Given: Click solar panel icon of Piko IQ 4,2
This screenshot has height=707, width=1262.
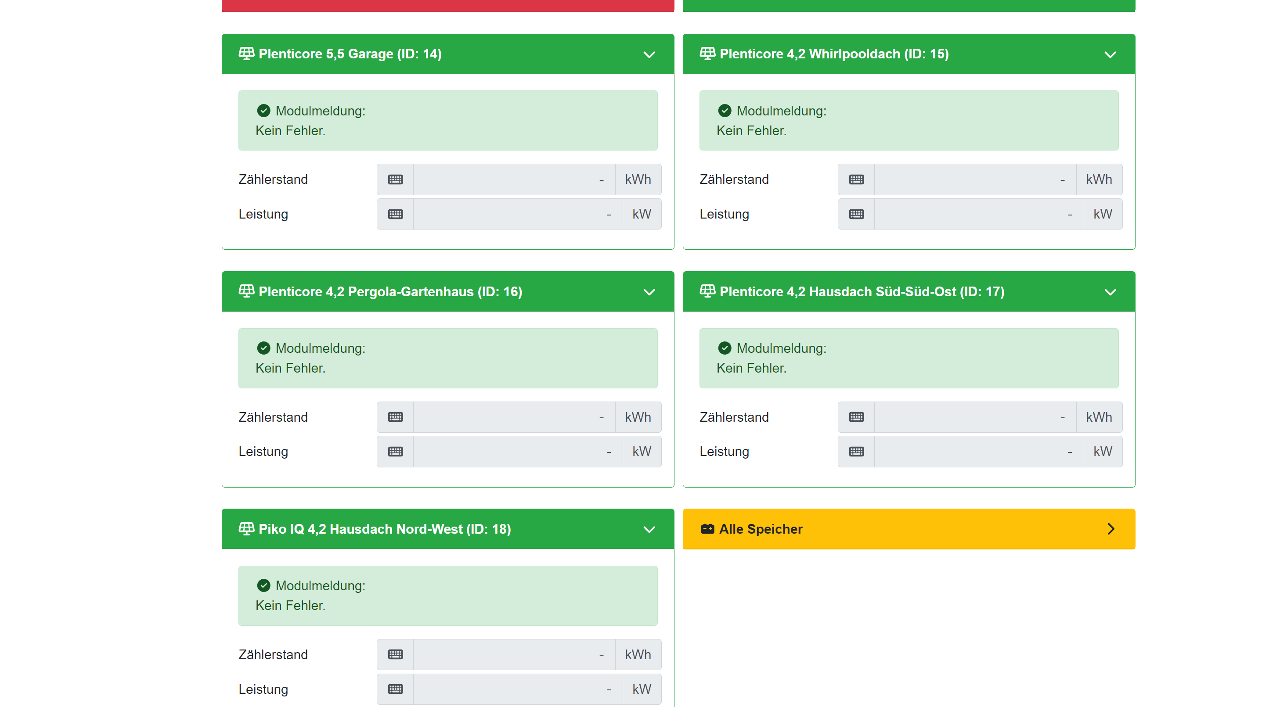Looking at the screenshot, I should coord(246,529).
